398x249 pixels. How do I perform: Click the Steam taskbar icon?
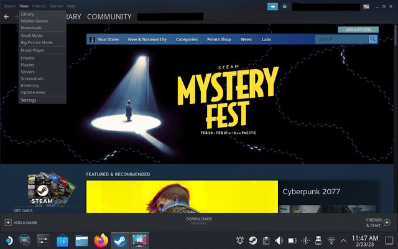tap(120, 240)
